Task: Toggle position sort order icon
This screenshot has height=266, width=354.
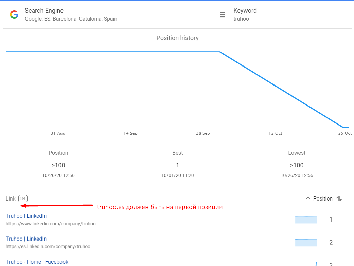Action: coord(339,198)
